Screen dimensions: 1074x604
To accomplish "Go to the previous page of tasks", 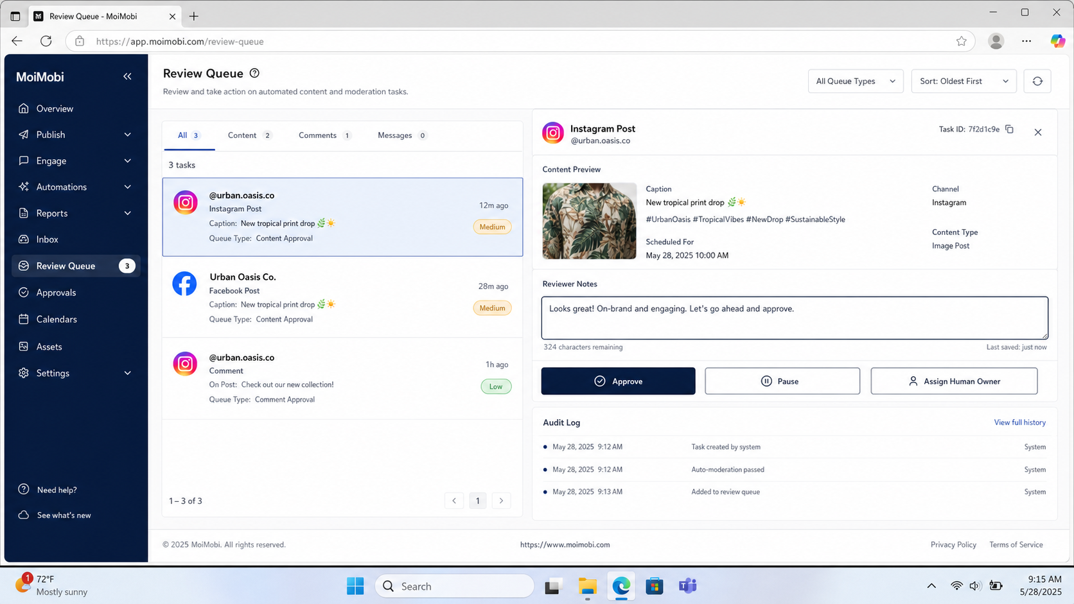I will (454, 501).
